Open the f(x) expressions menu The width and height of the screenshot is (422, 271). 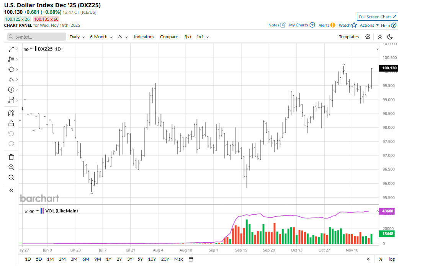pyautogui.click(x=188, y=37)
